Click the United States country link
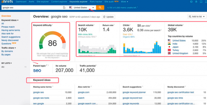 (179, 41)
